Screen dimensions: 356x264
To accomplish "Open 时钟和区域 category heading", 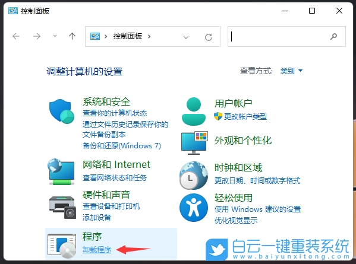I will coord(238,168).
